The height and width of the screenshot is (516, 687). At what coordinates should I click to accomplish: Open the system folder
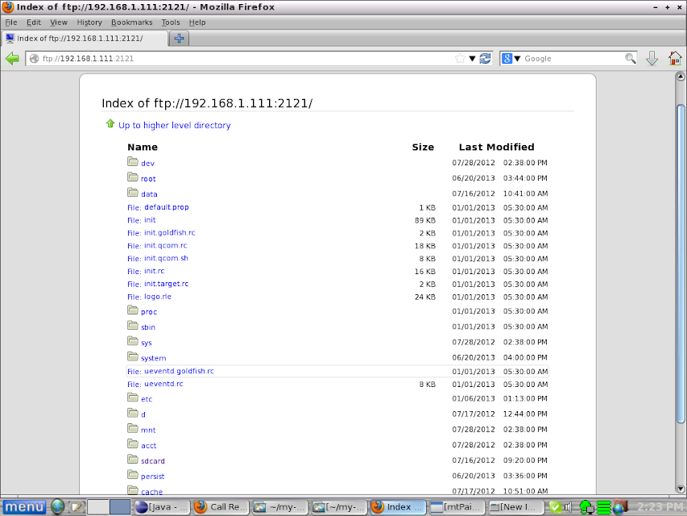(x=153, y=358)
